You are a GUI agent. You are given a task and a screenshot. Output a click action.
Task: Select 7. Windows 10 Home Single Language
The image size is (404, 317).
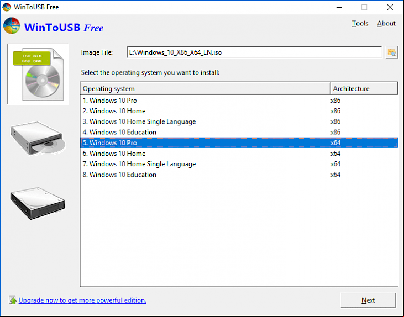click(x=239, y=164)
